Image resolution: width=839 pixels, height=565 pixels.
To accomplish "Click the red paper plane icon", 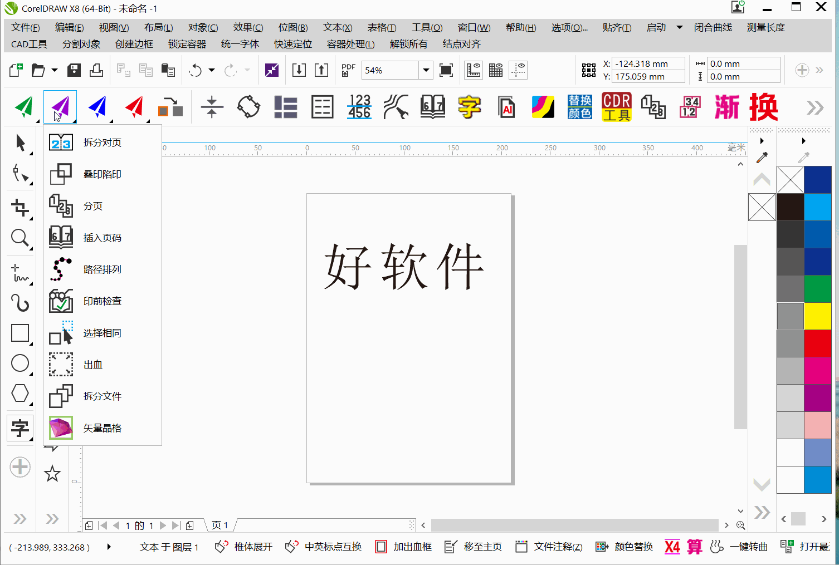I will 134,107.
